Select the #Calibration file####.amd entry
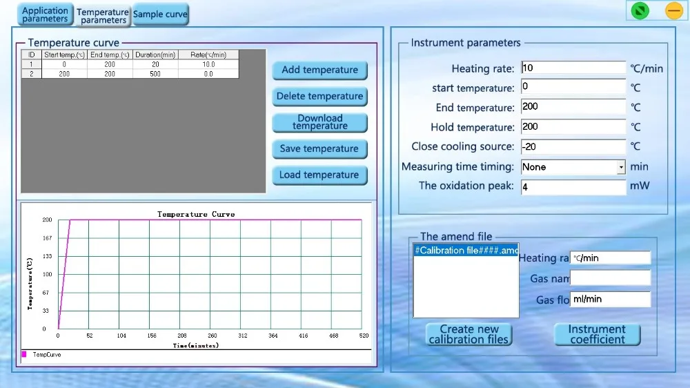This screenshot has height=388, width=690. pos(466,251)
